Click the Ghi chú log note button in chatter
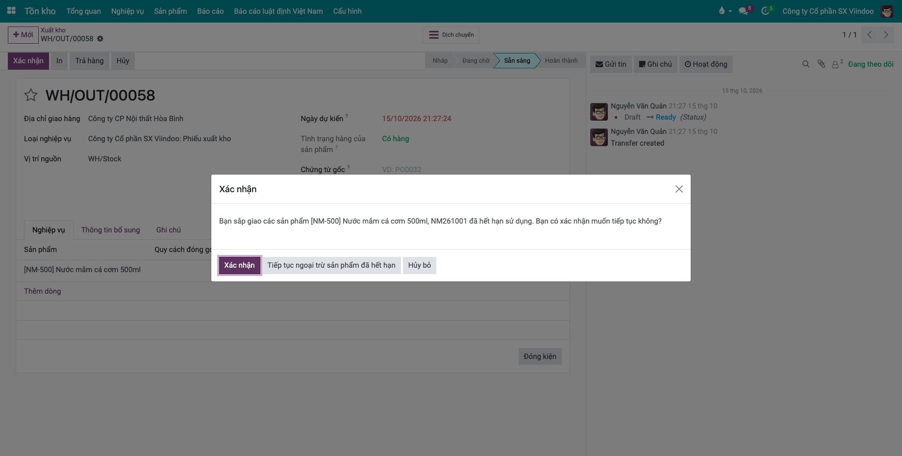 655,64
